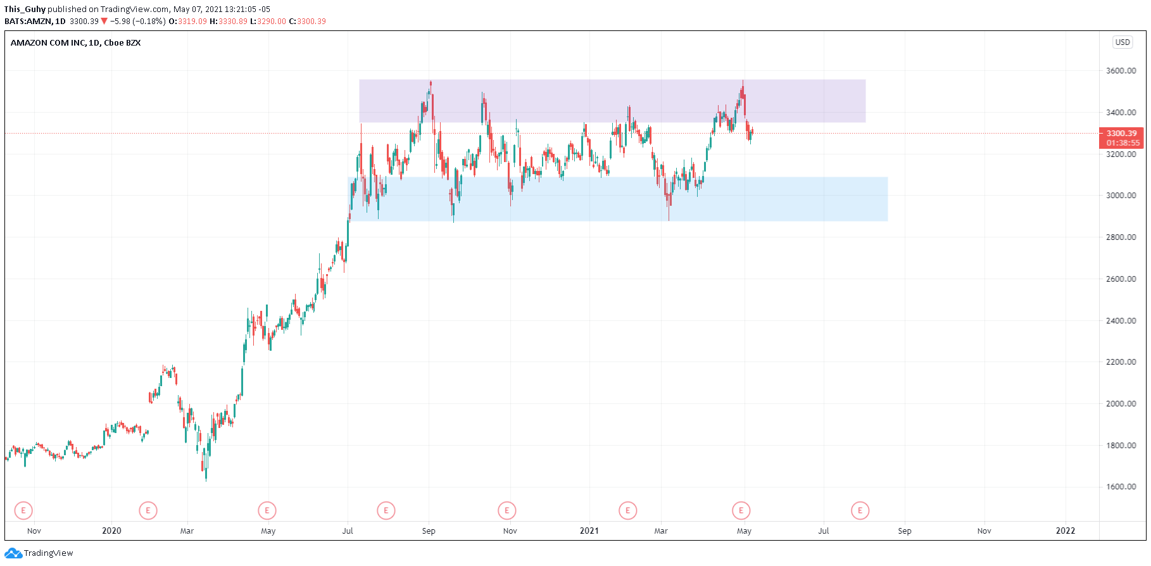Viewport: 1151px width, 566px height.
Task: Click the earnings marker left of the Nov 2019 label
Action: click(x=23, y=510)
